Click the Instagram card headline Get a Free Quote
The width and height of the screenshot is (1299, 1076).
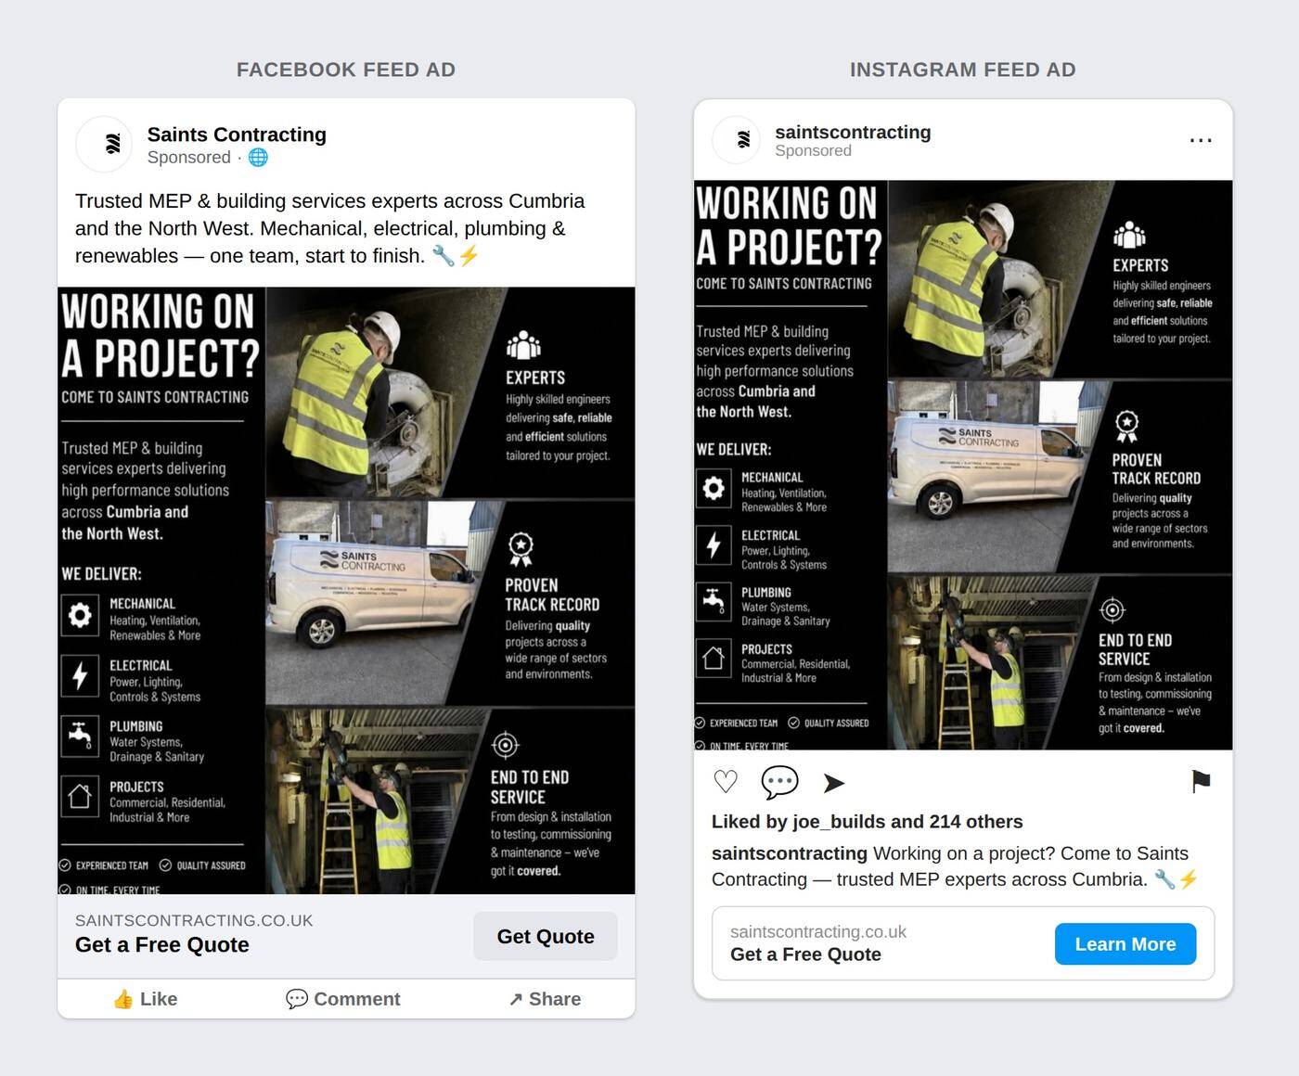click(x=805, y=954)
